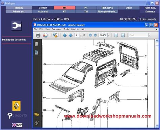The width and height of the screenshot is (160, 130).
Task: Open the Pages panel icon in sidebar
Action: pyautogui.click(x=36, y=44)
